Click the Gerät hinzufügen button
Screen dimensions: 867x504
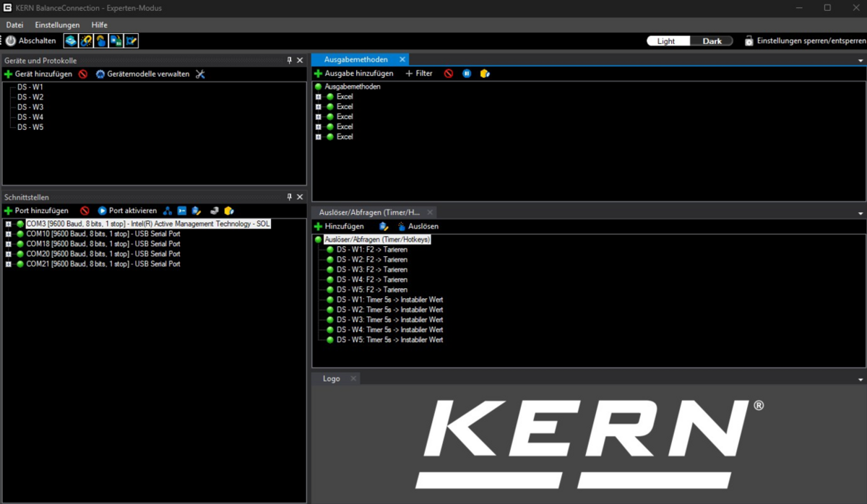[x=38, y=74]
